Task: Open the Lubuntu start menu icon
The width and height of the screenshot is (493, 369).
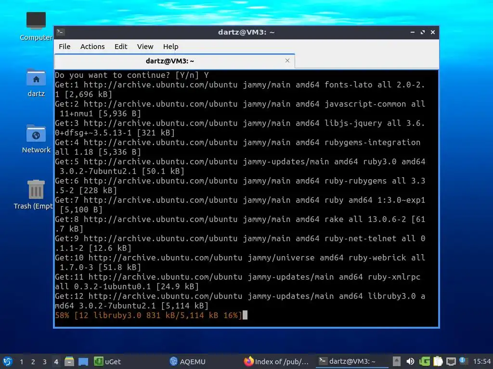Action: tap(8, 361)
